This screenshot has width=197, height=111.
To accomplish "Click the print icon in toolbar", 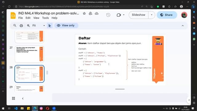I will tap(21, 26).
